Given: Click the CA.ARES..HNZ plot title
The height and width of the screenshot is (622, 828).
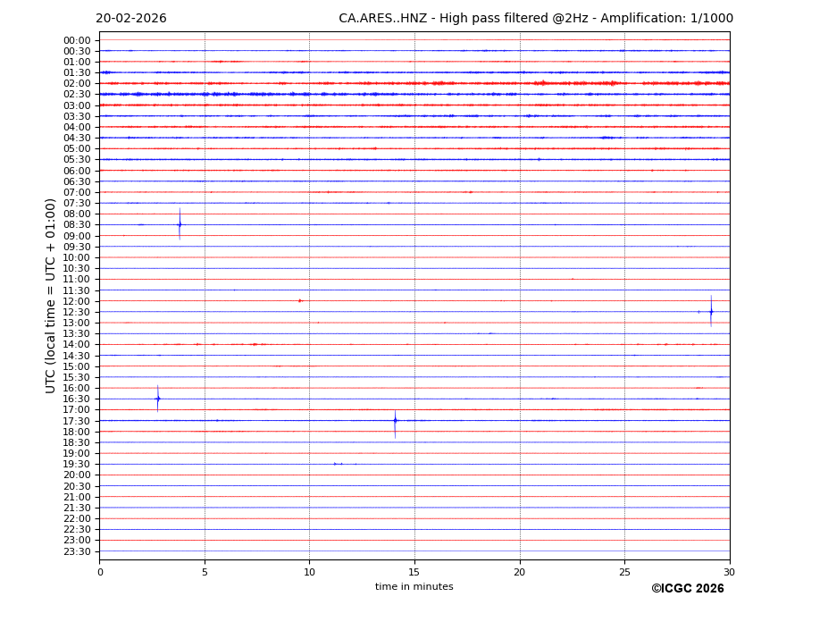Looking at the screenshot, I should [x=535, y=19].
